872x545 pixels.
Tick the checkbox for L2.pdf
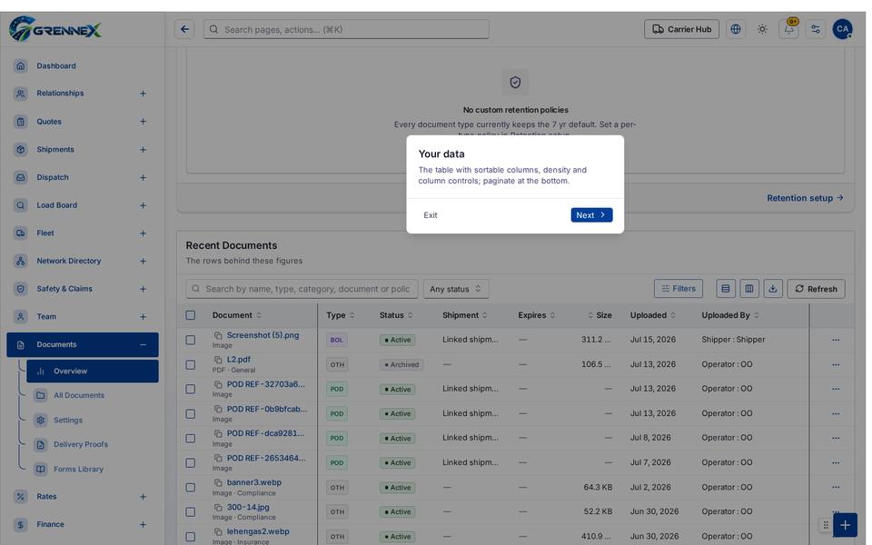pyautogui.click(x=190, y=365)
